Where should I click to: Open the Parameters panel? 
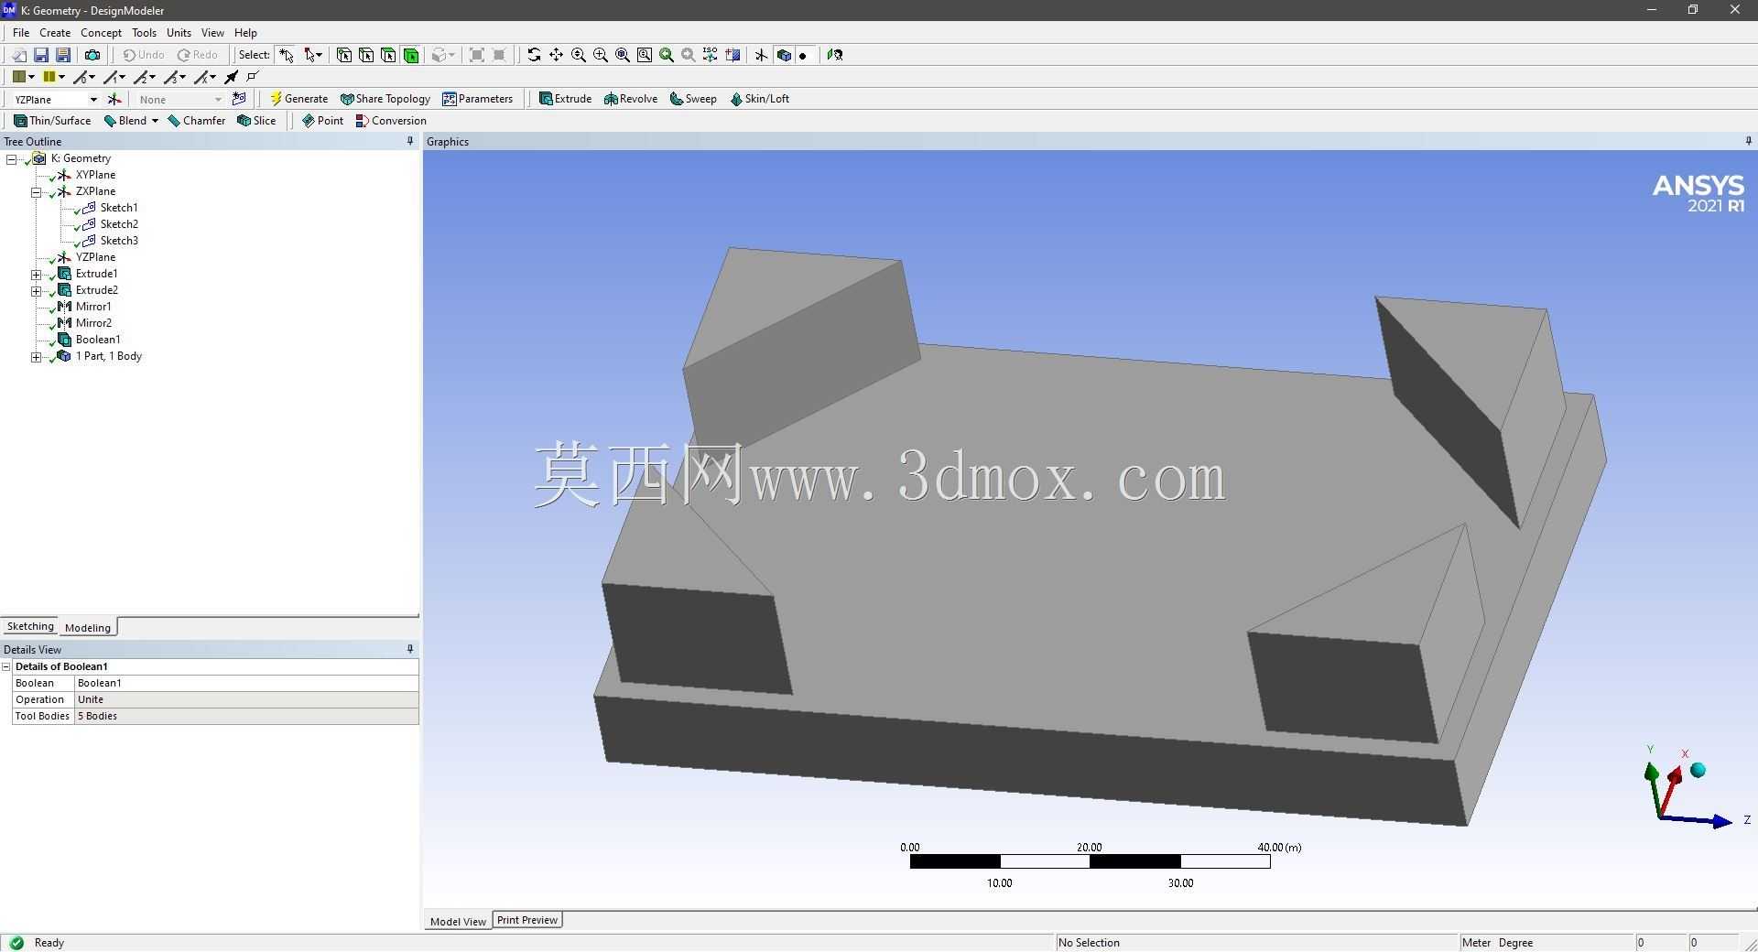coord(477,99)
